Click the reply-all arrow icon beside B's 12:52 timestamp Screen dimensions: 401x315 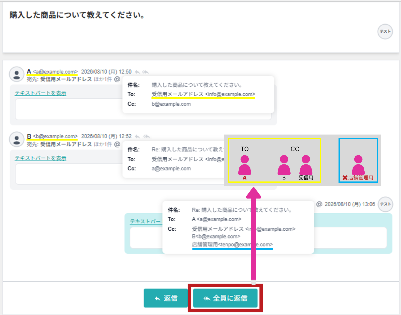[x=147, y=137]
